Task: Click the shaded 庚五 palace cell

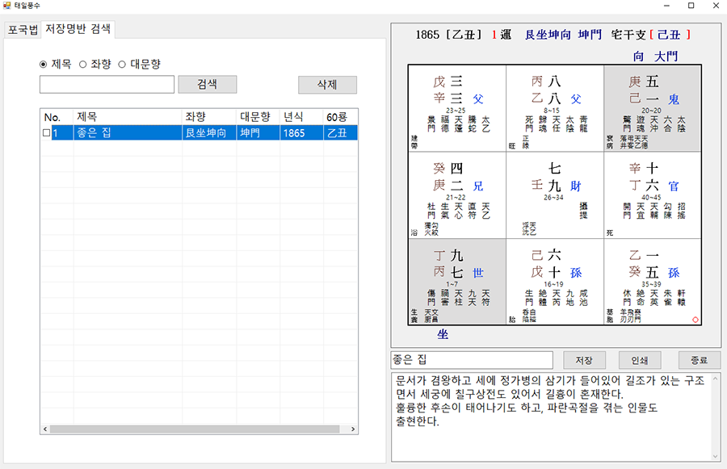Action: 653,108
